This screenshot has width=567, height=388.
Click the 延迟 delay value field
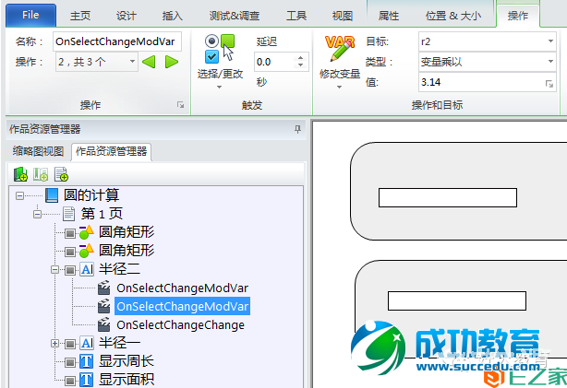tap(275, 62)
